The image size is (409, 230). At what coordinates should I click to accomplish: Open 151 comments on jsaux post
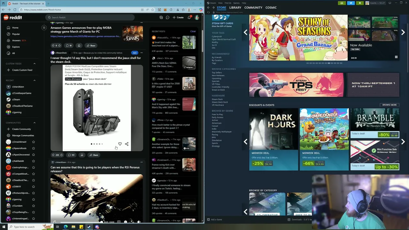pyautogui.click(x=71, y=155)
